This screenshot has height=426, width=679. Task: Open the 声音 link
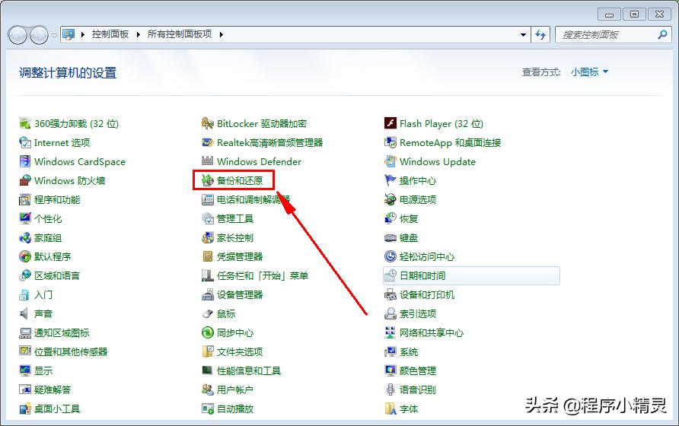[x=43, y=314]
